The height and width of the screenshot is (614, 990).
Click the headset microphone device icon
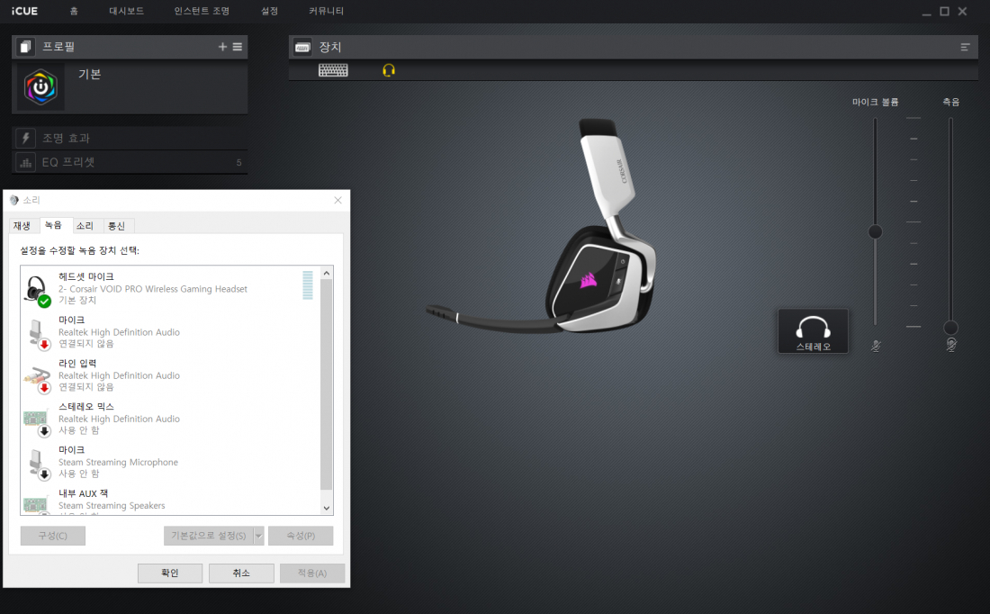37,291
